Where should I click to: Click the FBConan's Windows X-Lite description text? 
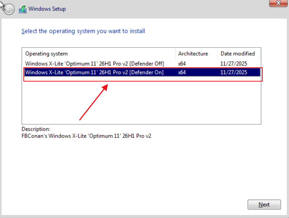pos(86,136)
